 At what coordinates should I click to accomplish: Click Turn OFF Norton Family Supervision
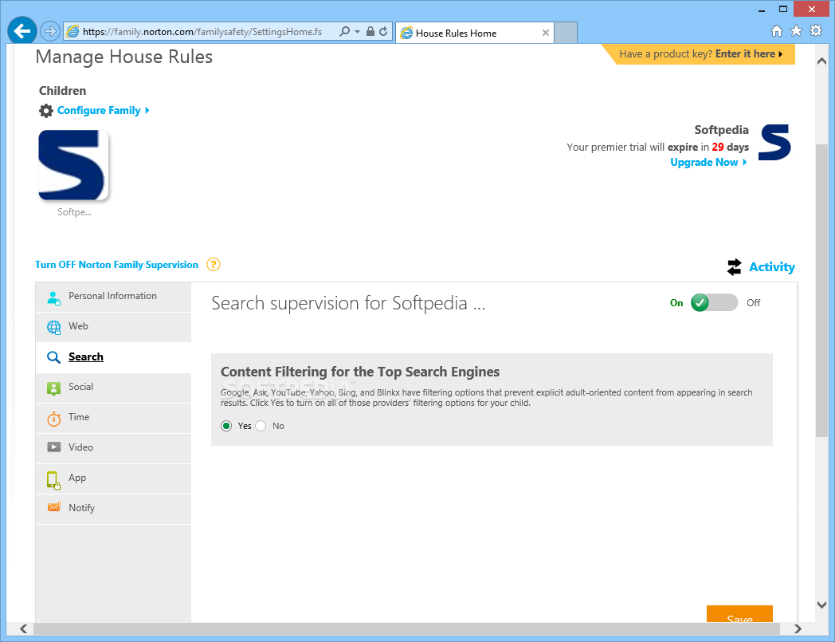(116, 265)
